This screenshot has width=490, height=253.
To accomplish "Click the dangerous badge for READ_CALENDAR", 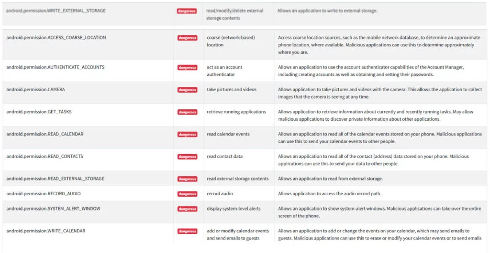I will 187,135.
